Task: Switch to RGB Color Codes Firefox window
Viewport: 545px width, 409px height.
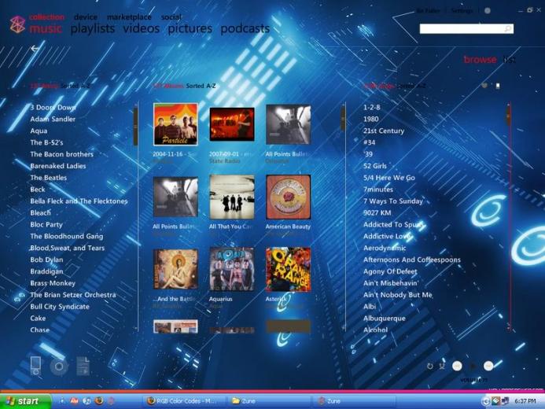Action: (184, 401)
